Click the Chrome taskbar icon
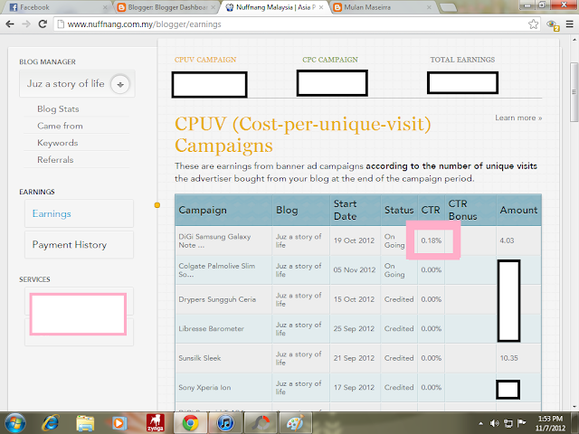The width and height of the screenshot is (579, 434). tap(190, 423)
